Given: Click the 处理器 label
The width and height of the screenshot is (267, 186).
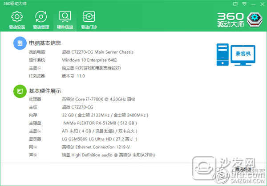Looking at the screenshot, I should pos(35,99).
